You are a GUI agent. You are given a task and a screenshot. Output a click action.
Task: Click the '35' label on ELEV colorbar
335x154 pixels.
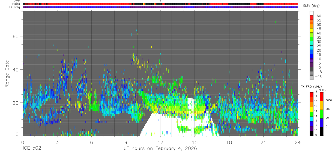pos(318,37)
